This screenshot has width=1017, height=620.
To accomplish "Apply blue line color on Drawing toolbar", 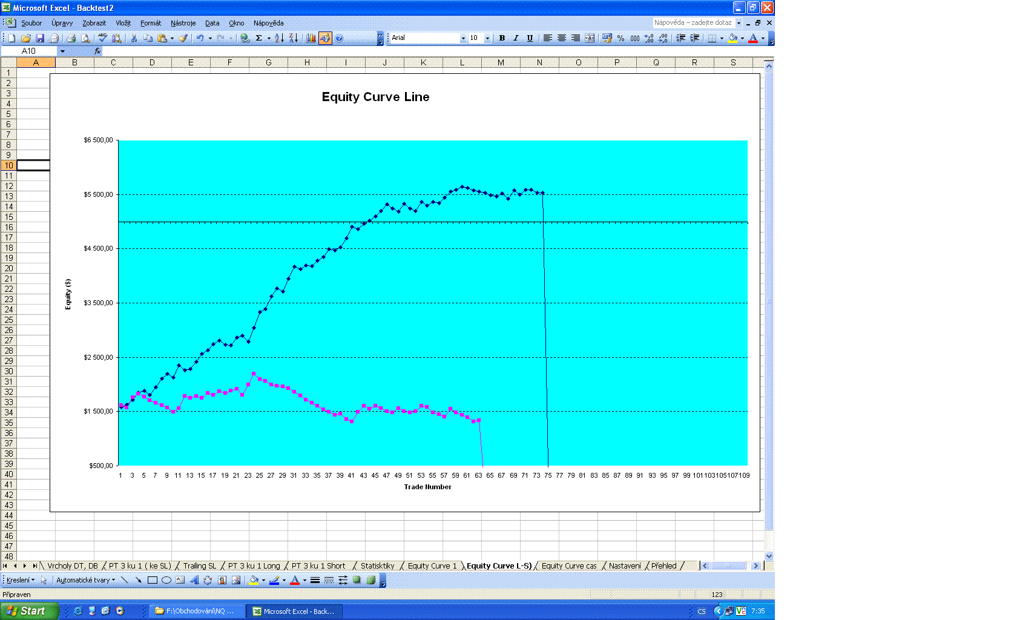I will pos(274,580).
